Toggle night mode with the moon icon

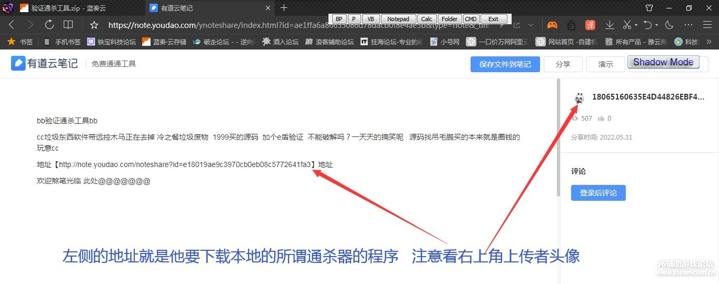pyautogui.click(x=670, y=25)
